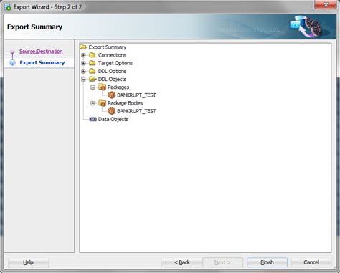Collapse the DDL Objects node
The height and width of the screenshot is (273, 340).
(x=83, y=80)
